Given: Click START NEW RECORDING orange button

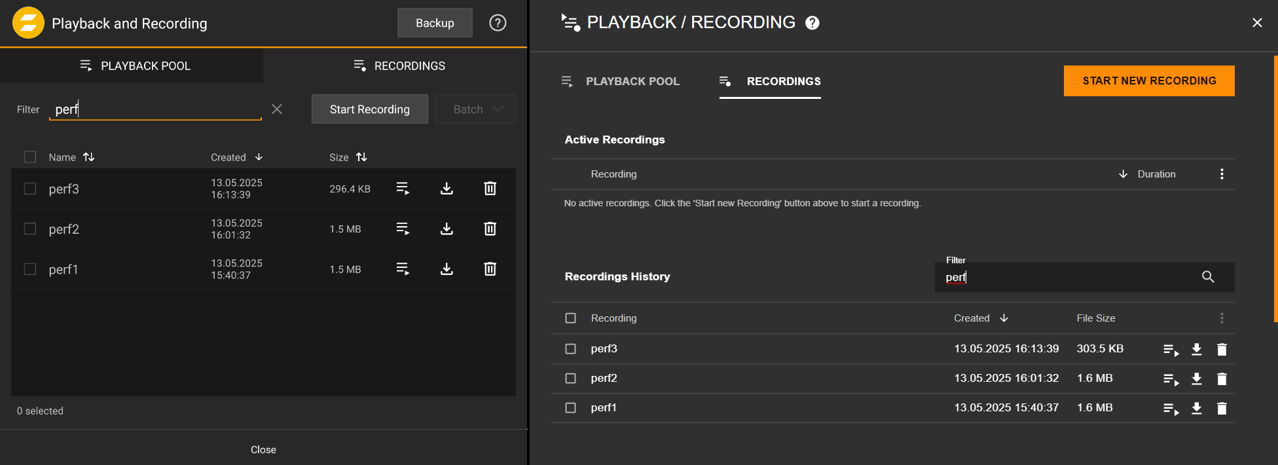Looking at the screenshot, I should (x=1149, y=81).
